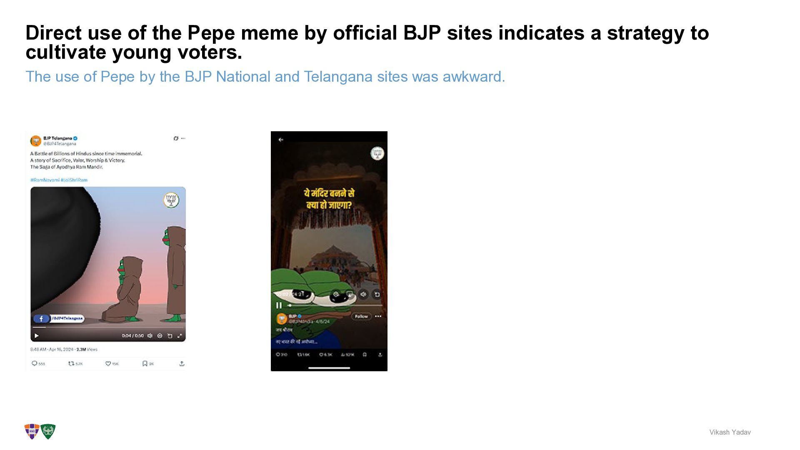
Task: Go back using arrow in BJP video
Action: point(281,140)
